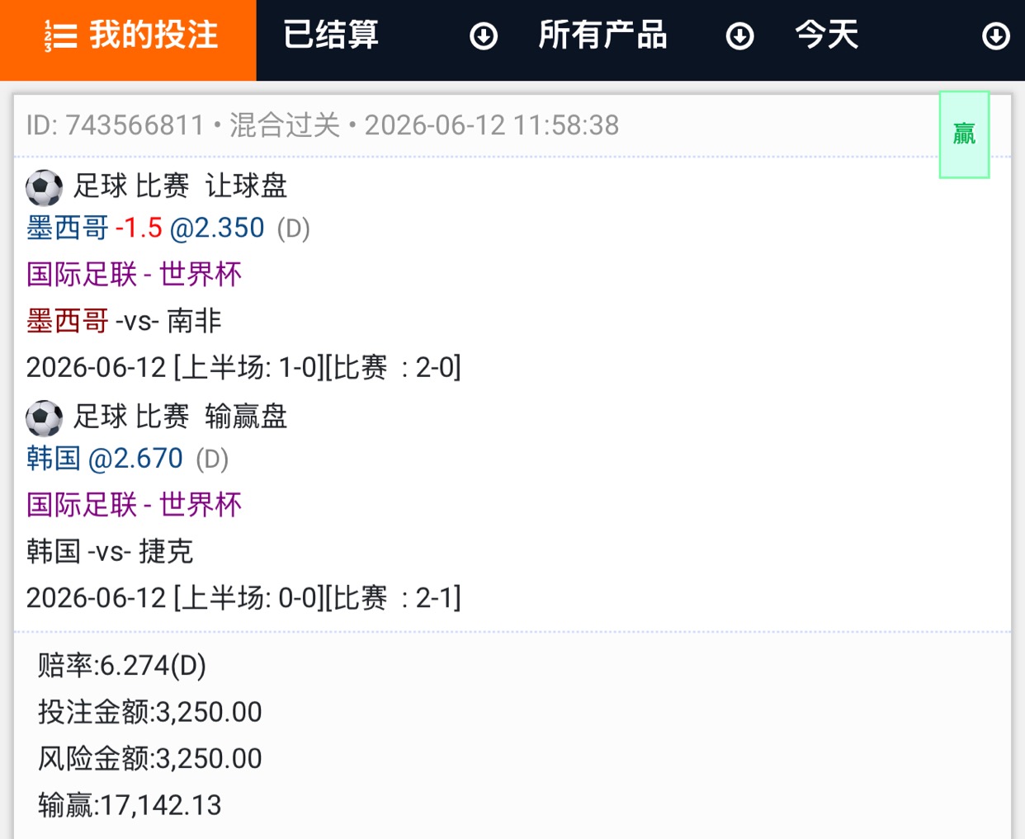
Task: Open second 国际足联 - 世界杯 league link
Action: pyautogui.click(x=134, y=505)
